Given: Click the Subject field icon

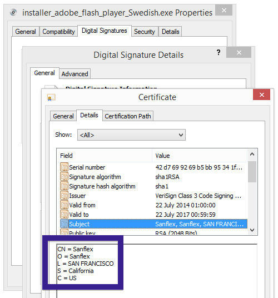Looking at the screenshot, I should tap(64, 224).
